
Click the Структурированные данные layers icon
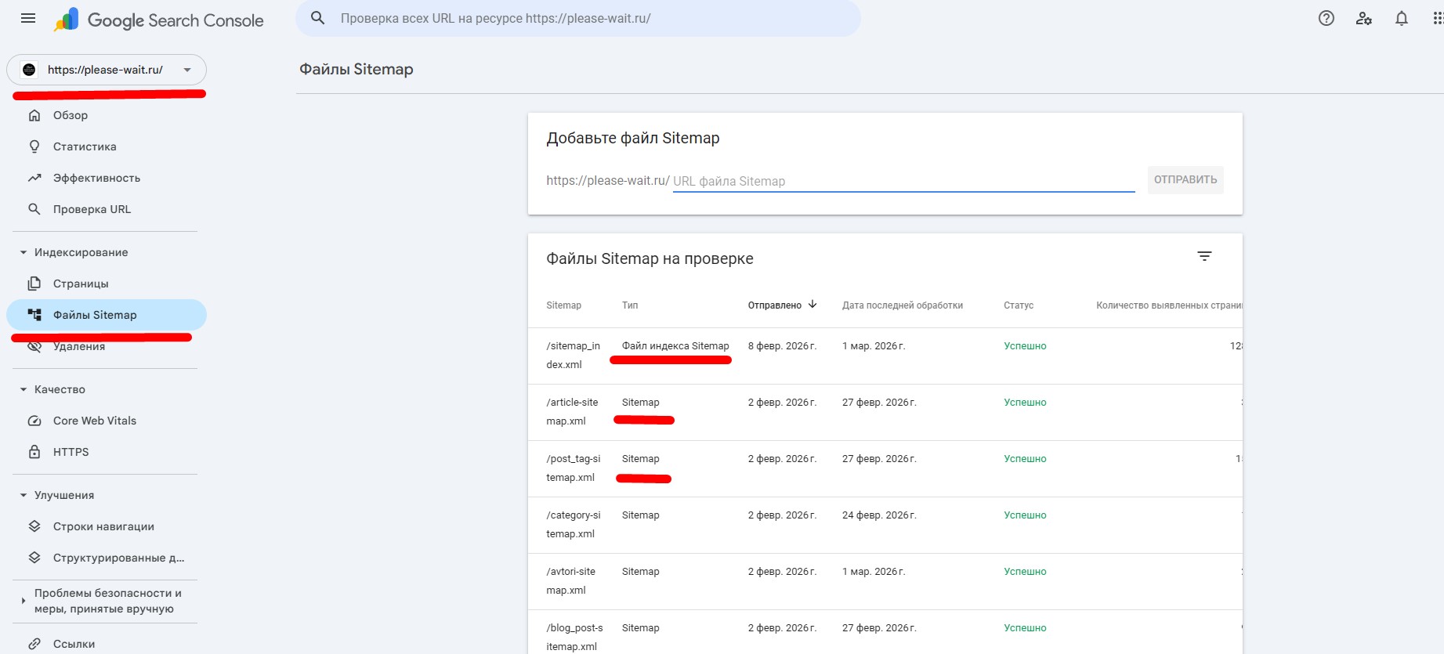34,558
